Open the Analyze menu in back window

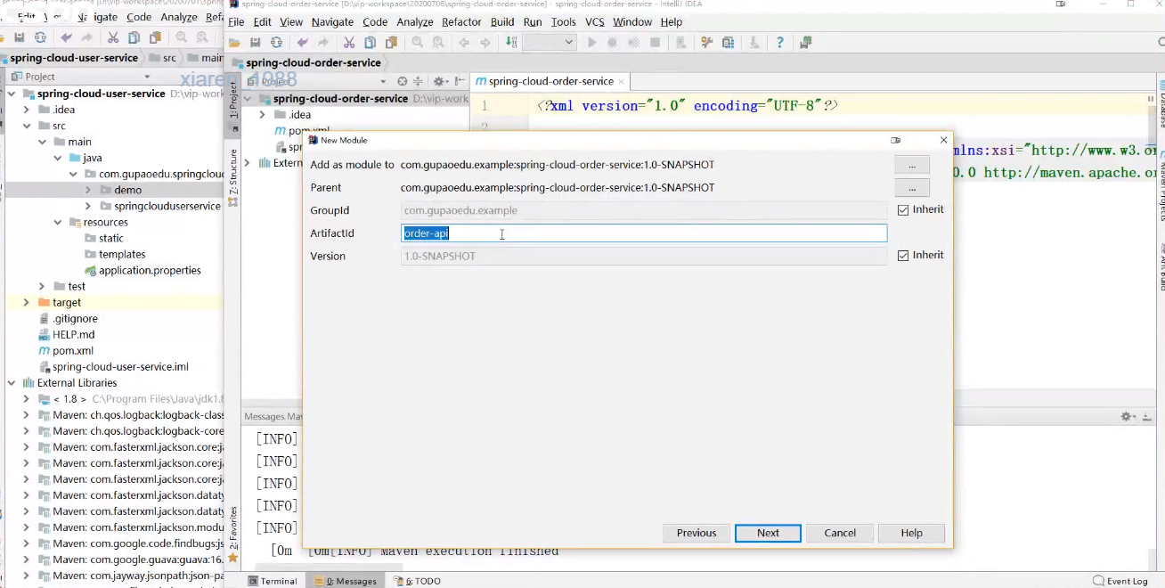coord(179,17)
